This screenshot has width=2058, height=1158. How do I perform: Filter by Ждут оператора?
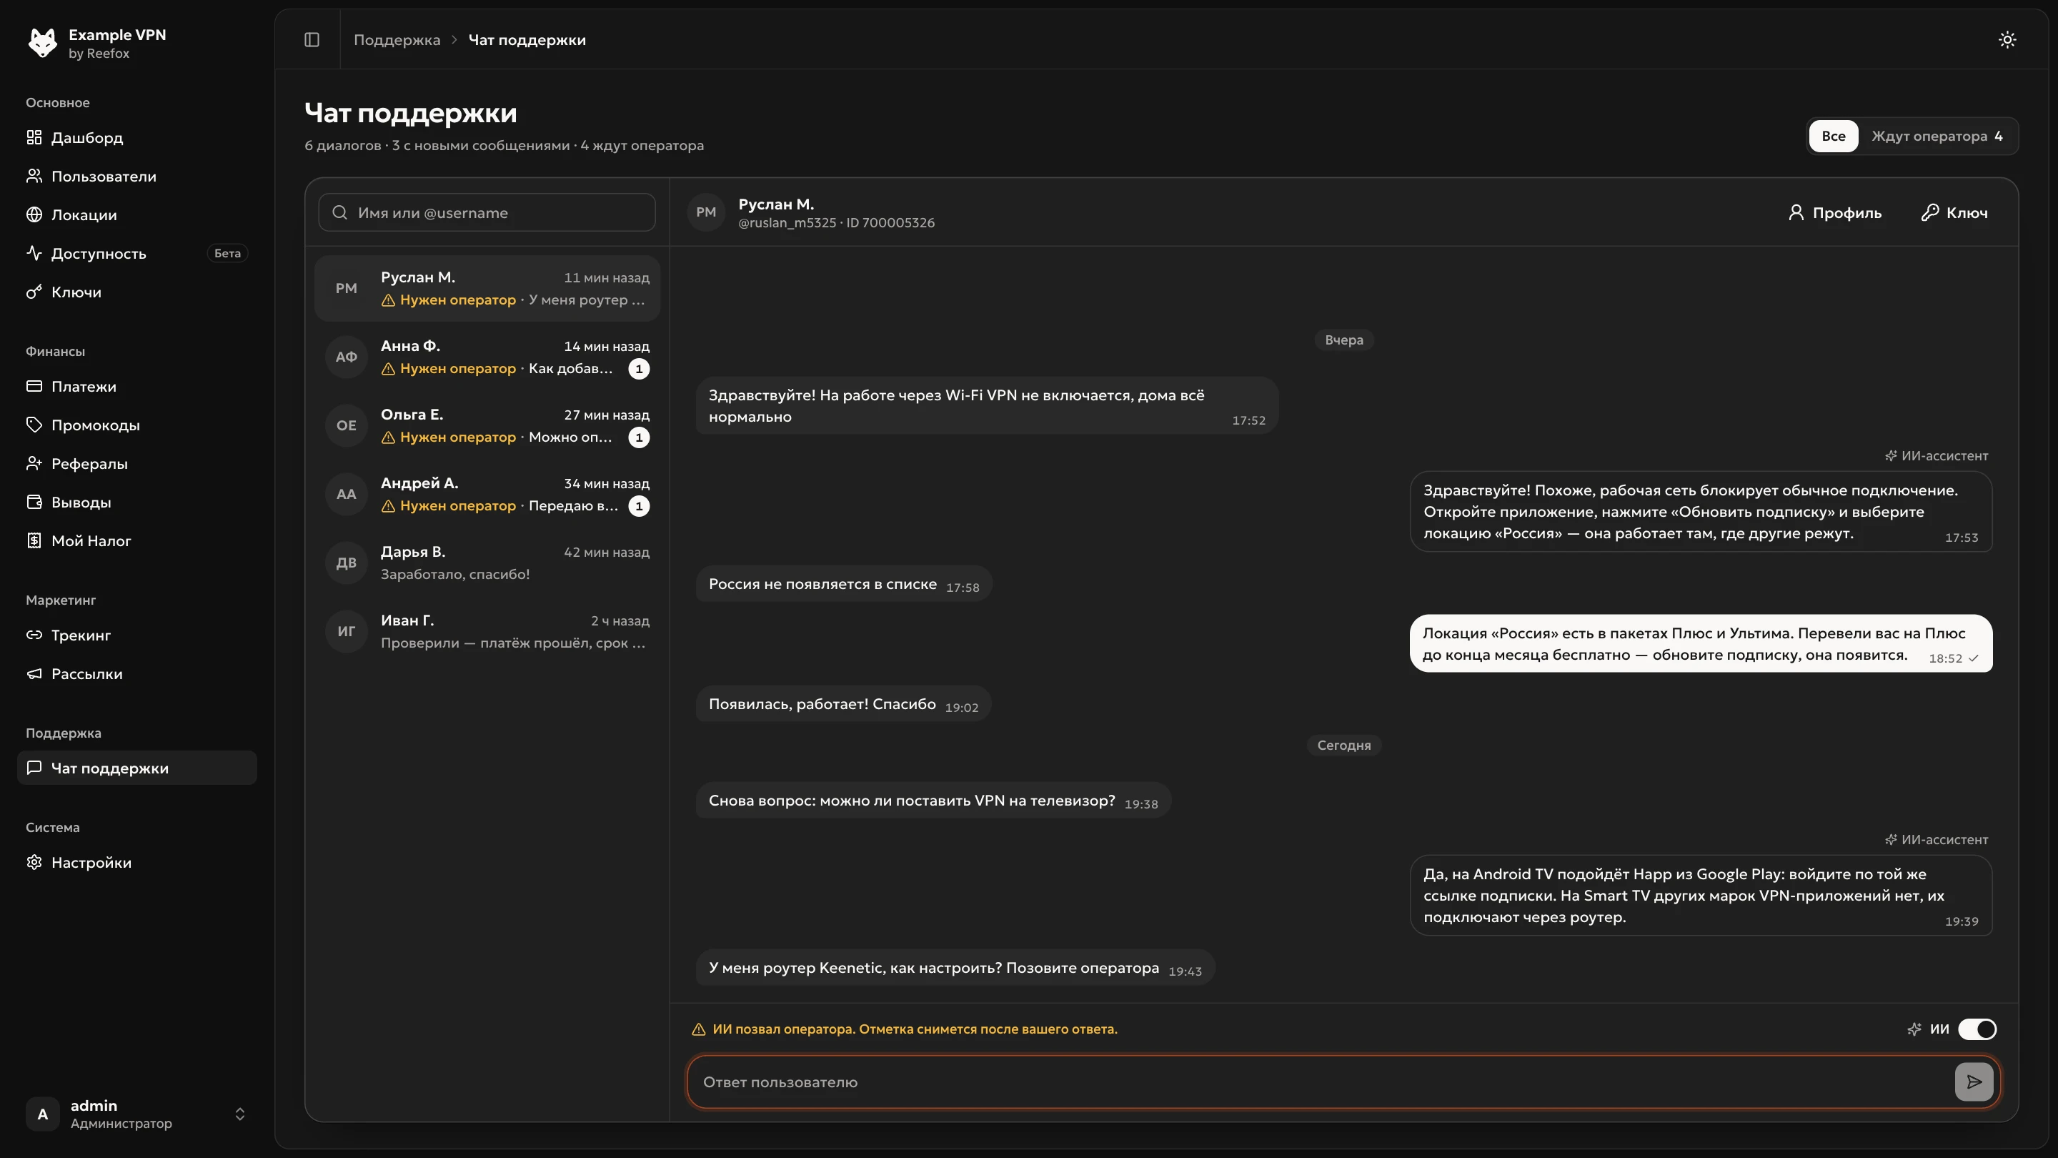tap(1937, 136)
